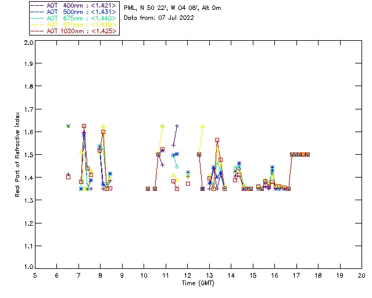The image size is (372, 298).
Task: Click the hour 9 x-axis label
Action: 122,275
